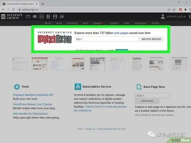Click the browser forward arrow
191x143 pixels.
(x=8, y=10)
